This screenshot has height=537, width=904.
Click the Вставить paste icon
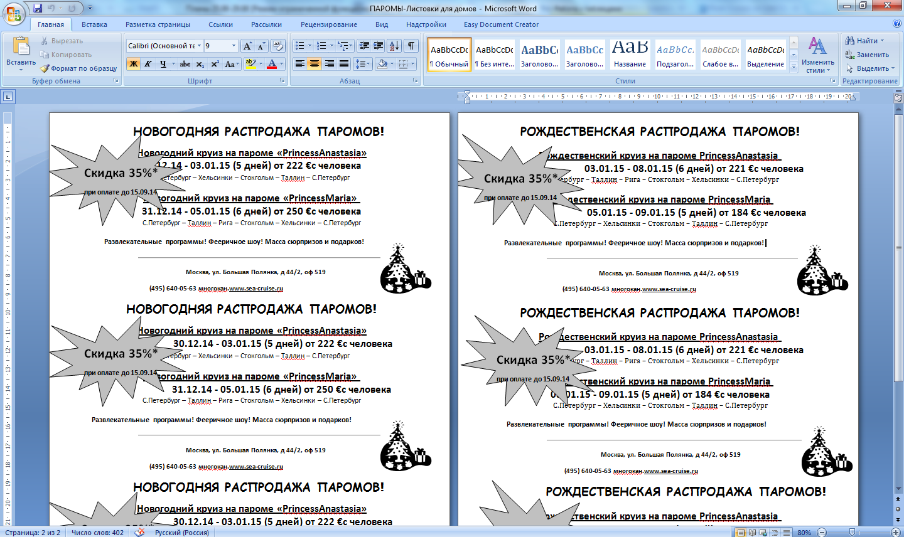pos(21,46)
